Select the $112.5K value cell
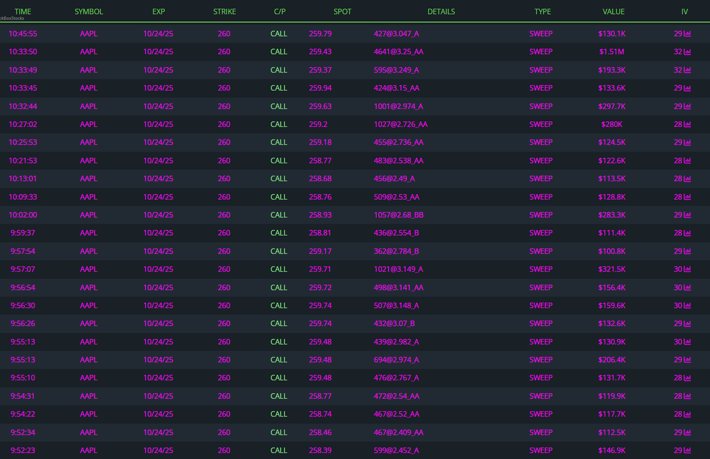 pyautogui.click(x=612, y=432)
